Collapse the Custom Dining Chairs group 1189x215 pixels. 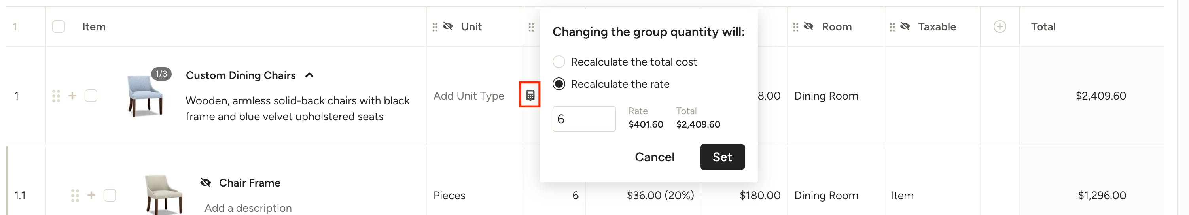tap(309, 75)
